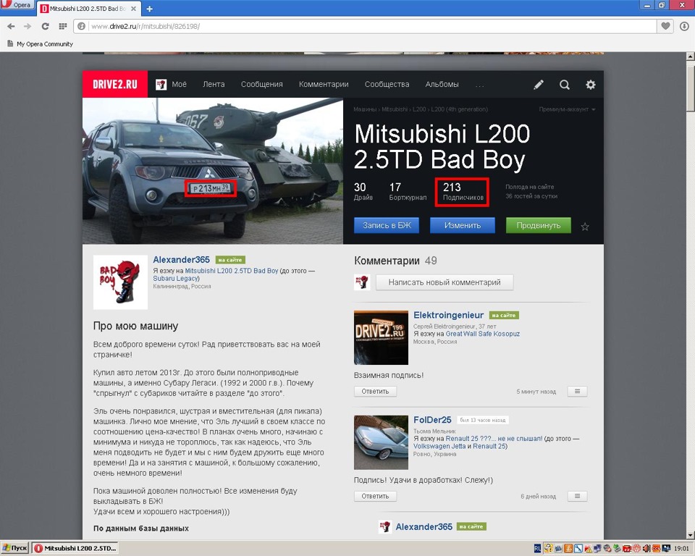Click the heart bookmark icon in the address bar
Screen dimensions: 695x556
(x=665, y=26)
